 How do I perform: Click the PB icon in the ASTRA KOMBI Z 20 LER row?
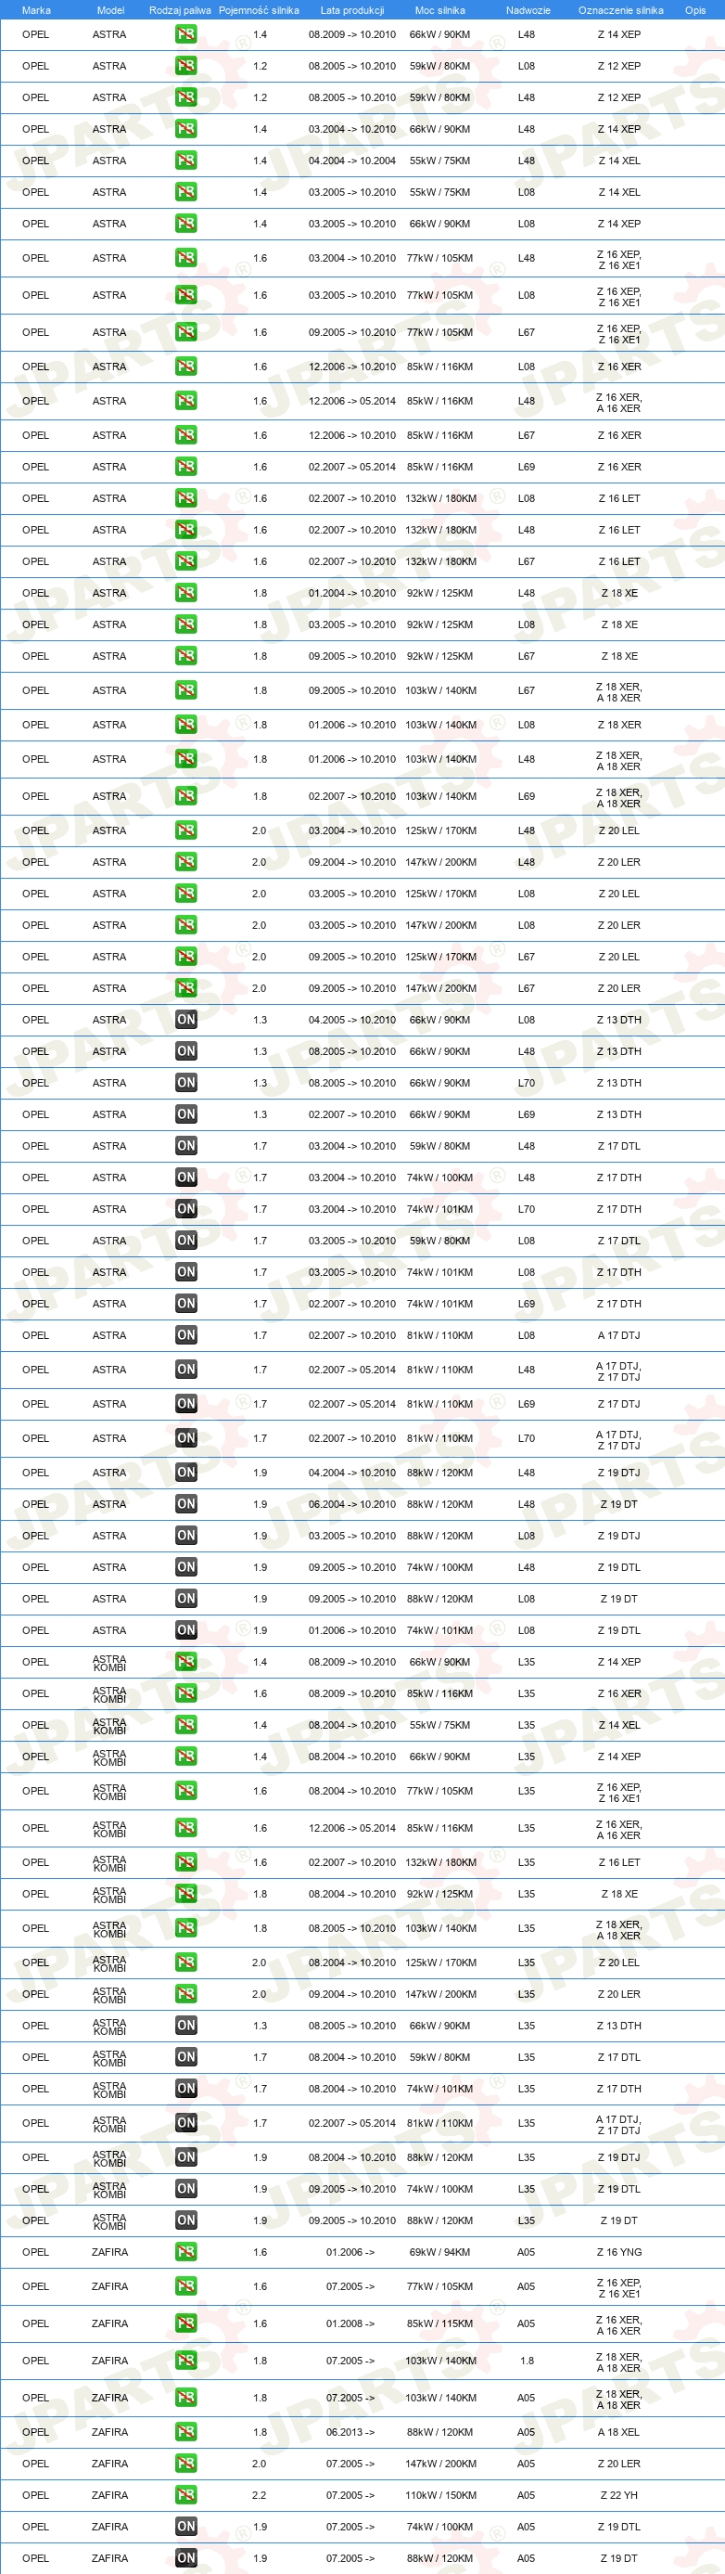click(x=185, y=1993)
